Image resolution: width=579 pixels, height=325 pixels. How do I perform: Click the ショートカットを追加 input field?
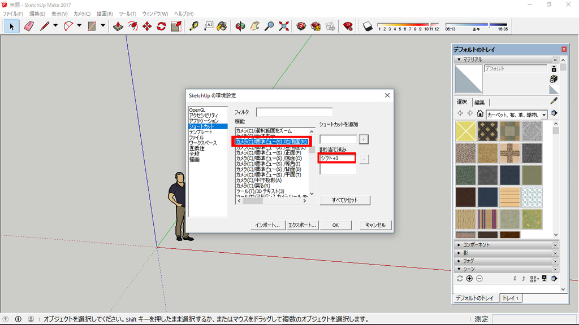338,139
